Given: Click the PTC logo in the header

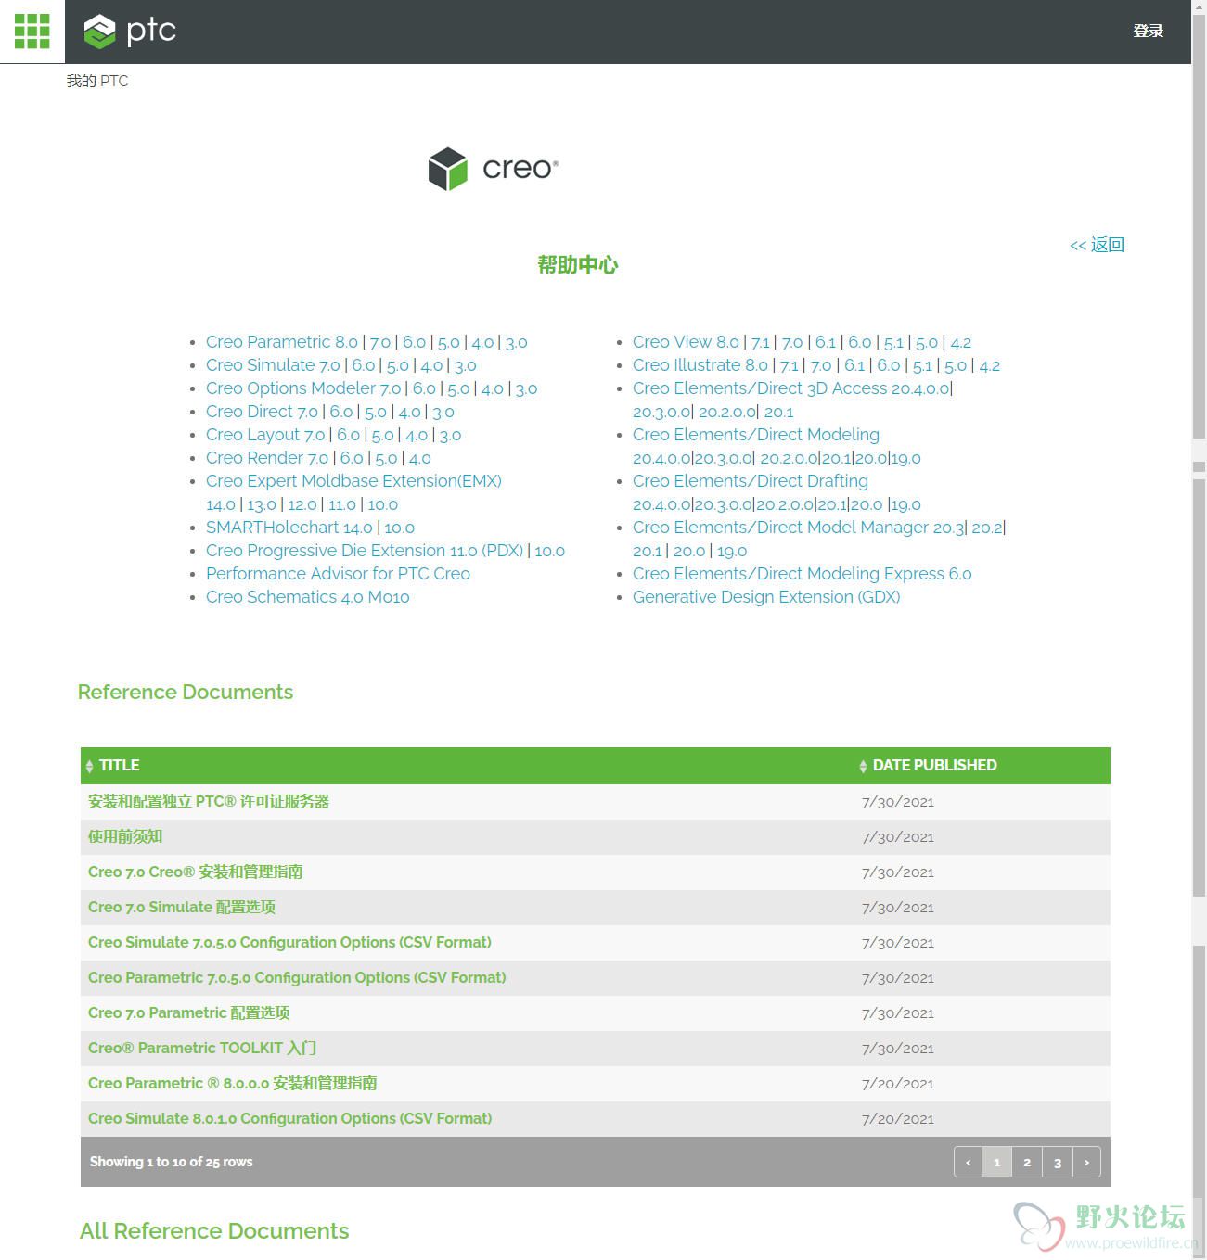Looking at the screenshot, I should pyautogui.click(x=130, y=32).
